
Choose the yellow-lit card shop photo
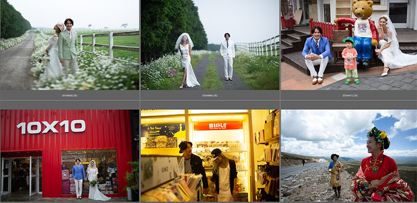click(210, 156)
